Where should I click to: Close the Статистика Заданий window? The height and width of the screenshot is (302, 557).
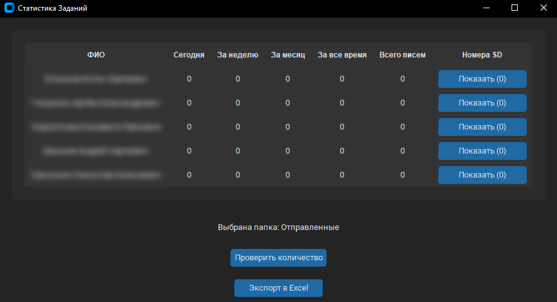(x=542, y=8)
